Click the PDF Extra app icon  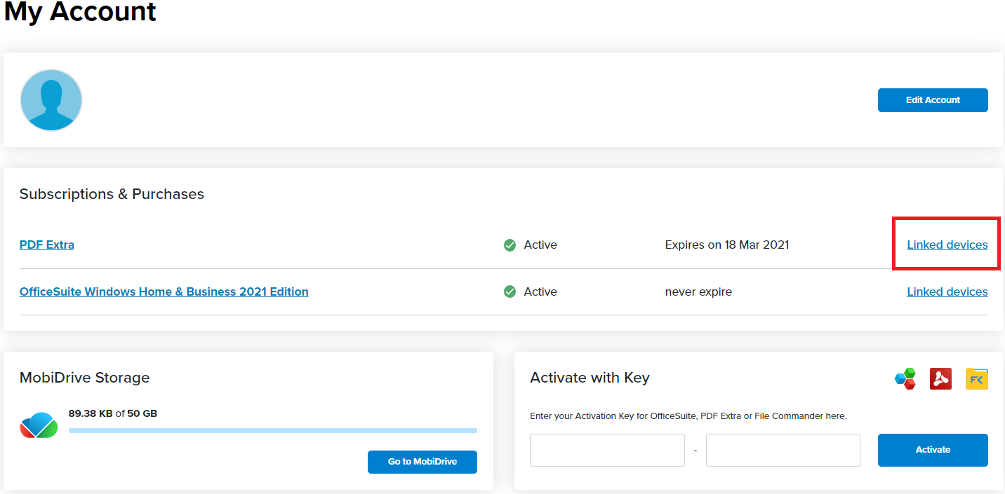point(940,378)
